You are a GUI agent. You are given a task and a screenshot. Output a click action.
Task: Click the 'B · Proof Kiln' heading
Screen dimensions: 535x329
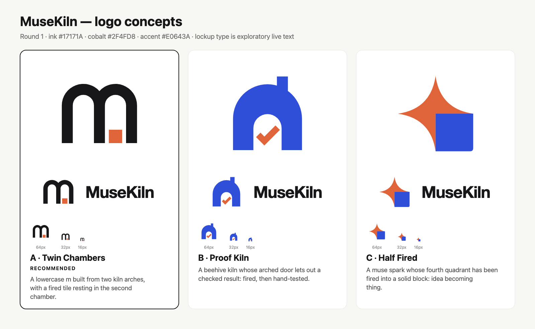tap(223, 258)
